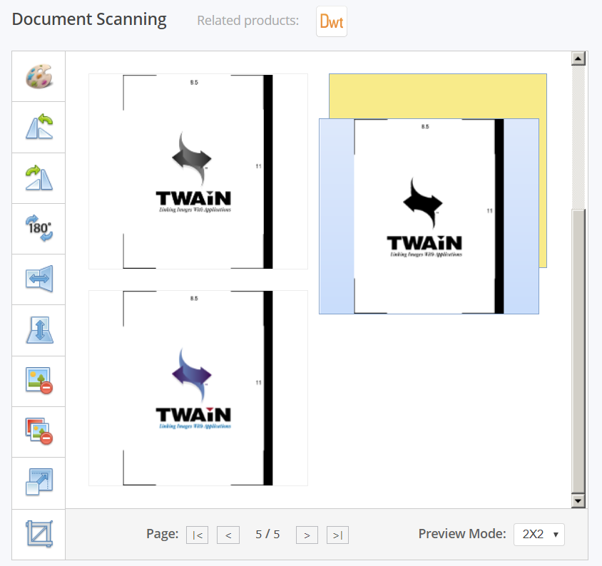Go to the first page

[x=198, y=535]
